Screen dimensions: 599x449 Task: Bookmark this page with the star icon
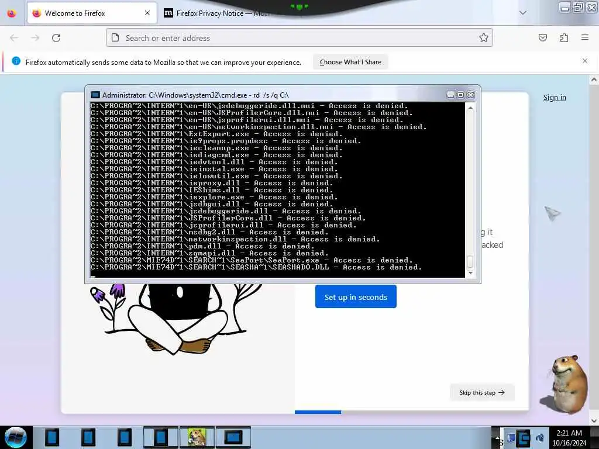click(484, 38)
